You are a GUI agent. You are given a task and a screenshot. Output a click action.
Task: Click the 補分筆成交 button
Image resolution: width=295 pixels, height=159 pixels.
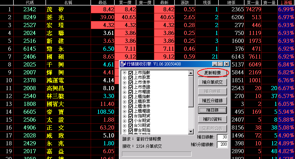tap(213, 82)
